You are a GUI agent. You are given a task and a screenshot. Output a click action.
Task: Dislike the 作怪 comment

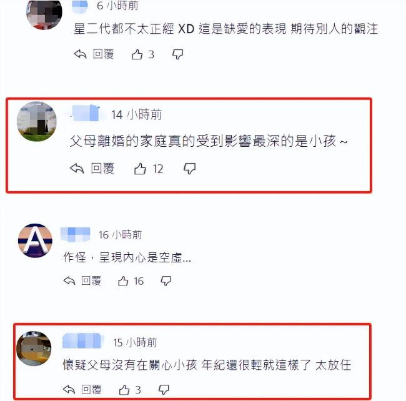pos(166,281)
